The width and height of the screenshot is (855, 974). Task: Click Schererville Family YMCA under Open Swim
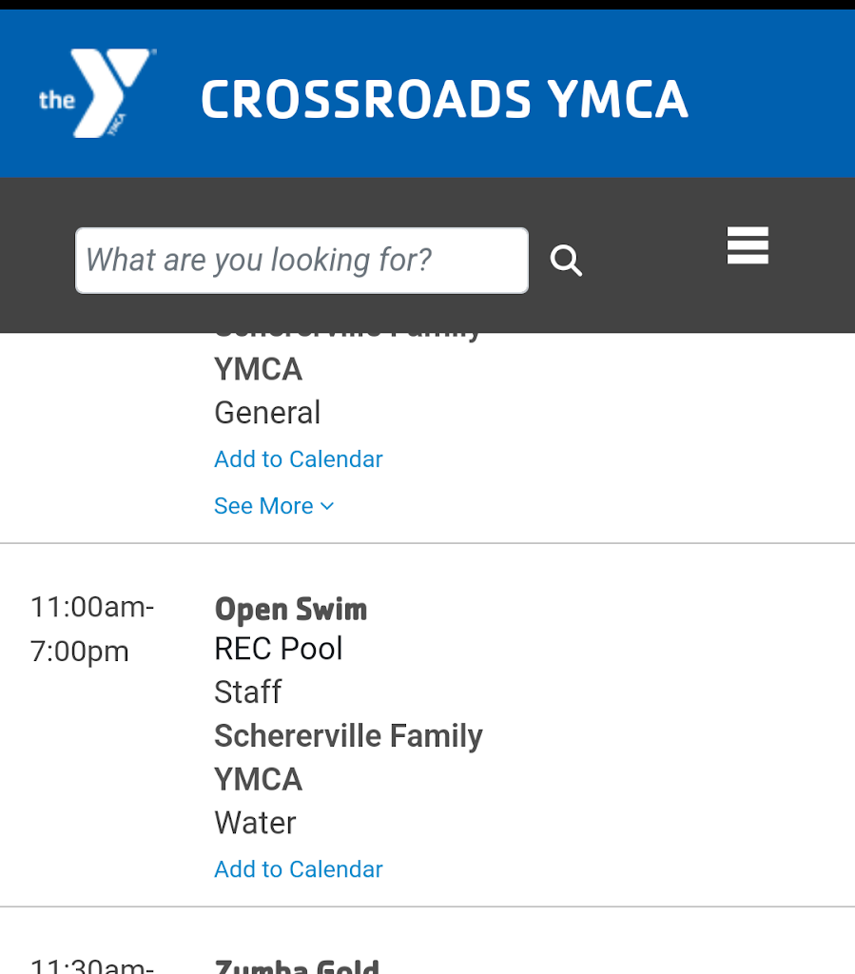coord(348,736)
